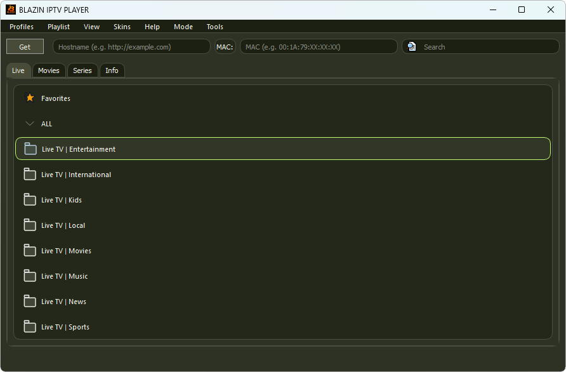
Task: Maximize the Blazin IPTV Player window
Action: point(521,10)
